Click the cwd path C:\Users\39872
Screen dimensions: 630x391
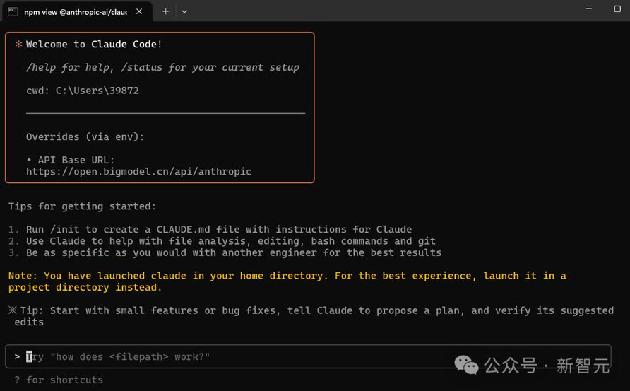(x=97, y=91)
